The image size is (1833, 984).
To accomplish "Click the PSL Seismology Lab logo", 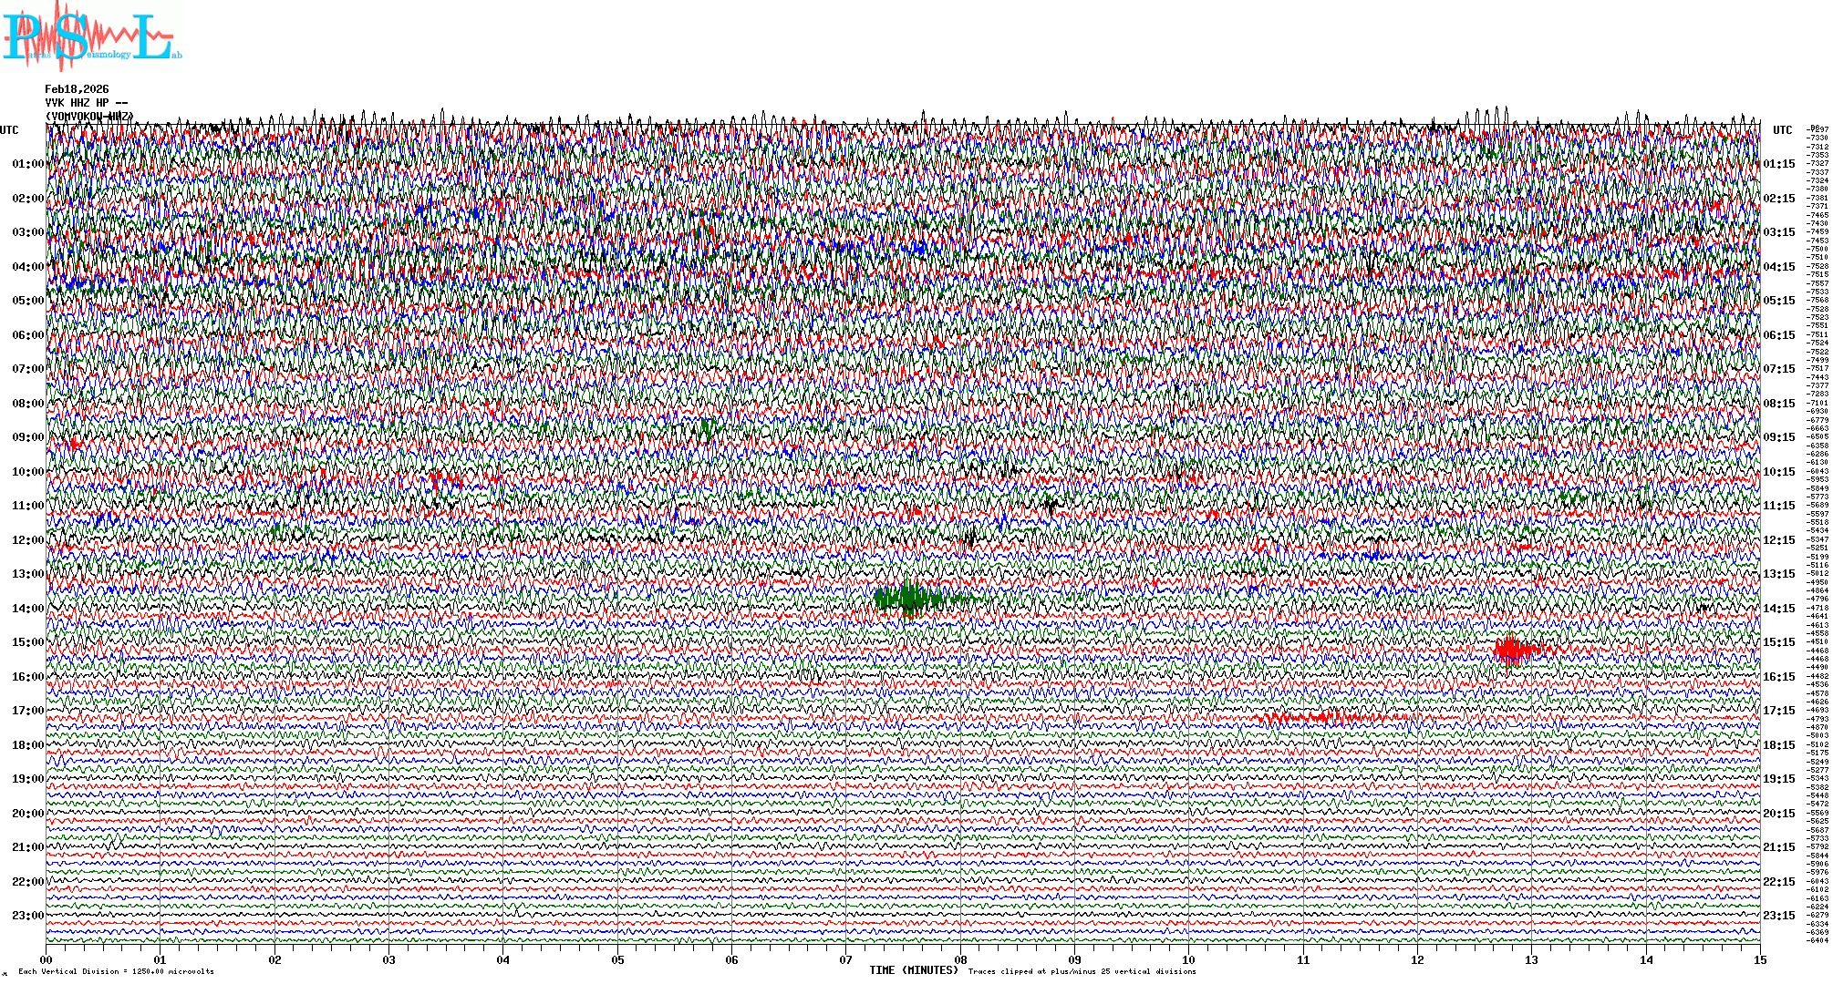I will (x=91, y=38).
